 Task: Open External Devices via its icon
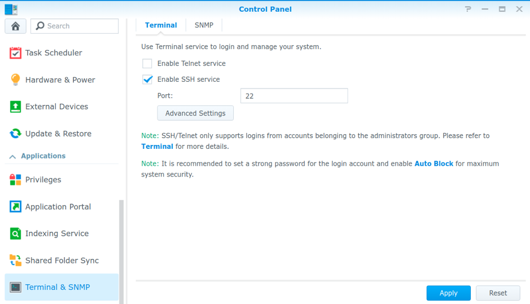point(15,107)
